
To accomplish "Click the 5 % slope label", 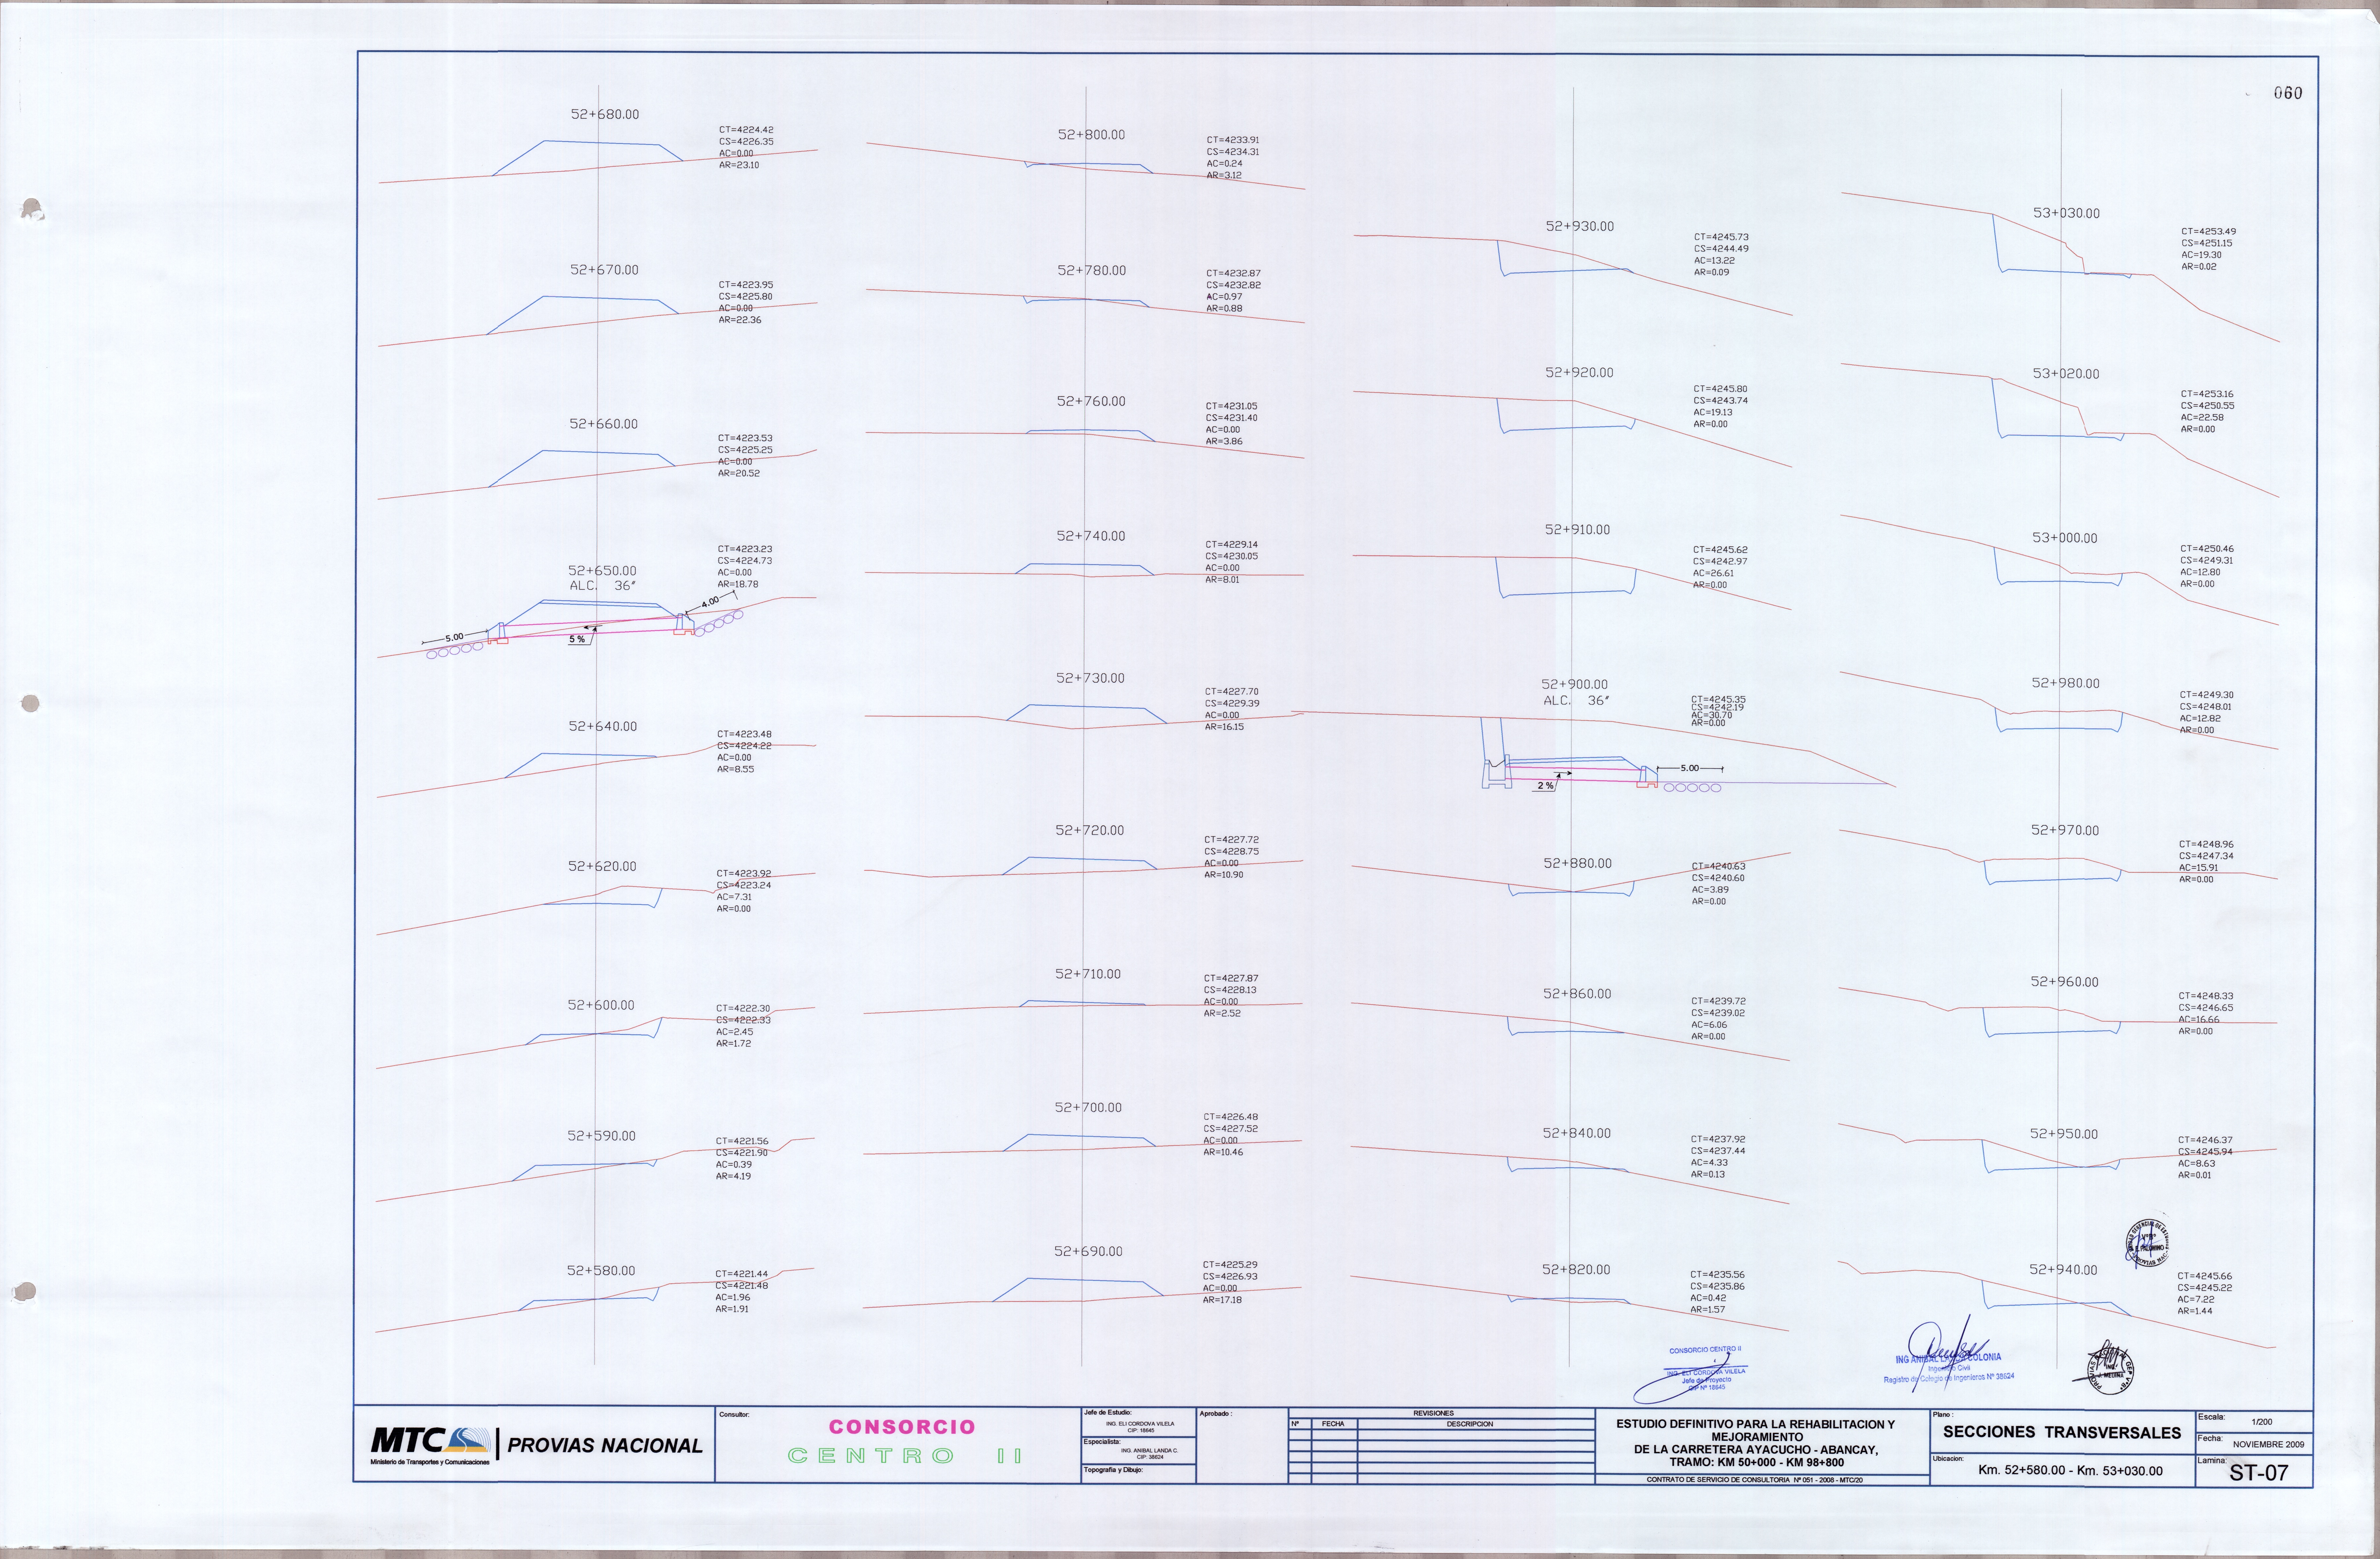I will pyautogui.click(x=577, y=639).
